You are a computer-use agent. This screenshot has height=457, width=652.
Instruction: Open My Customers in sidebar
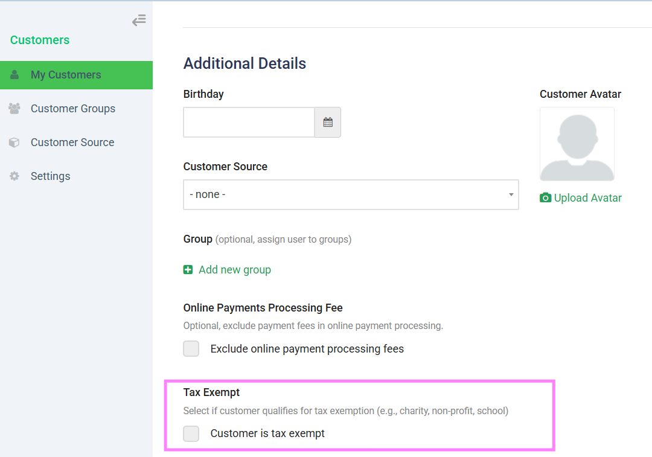point(66,75)
